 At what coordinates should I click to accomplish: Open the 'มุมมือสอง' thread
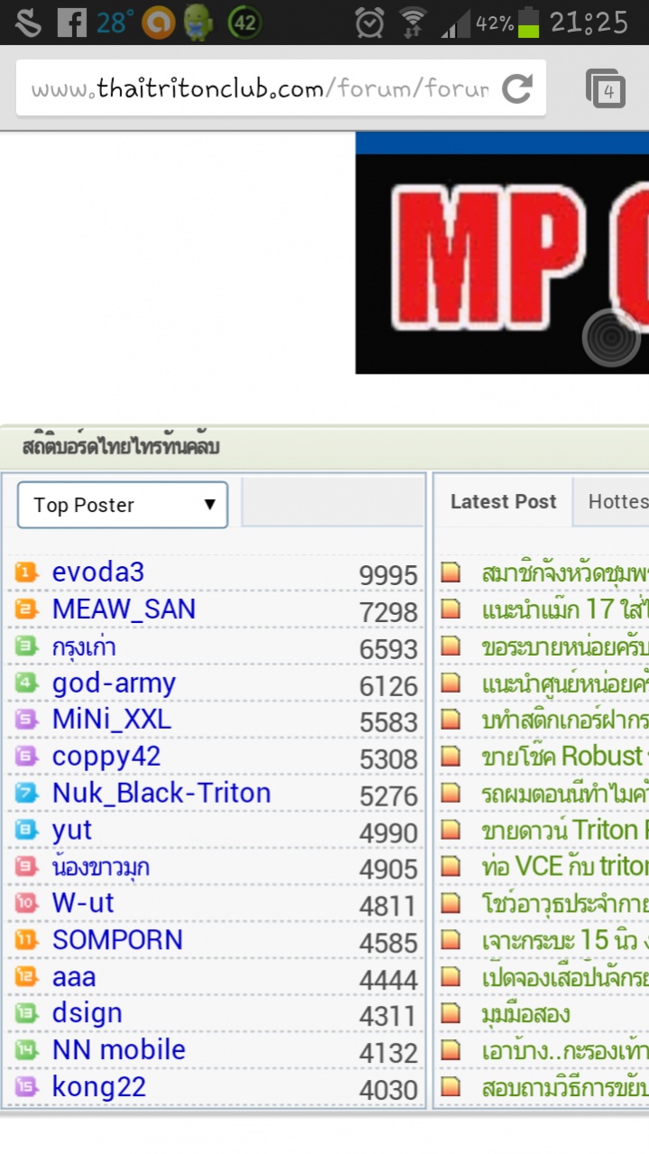[x=526, y=1013]
